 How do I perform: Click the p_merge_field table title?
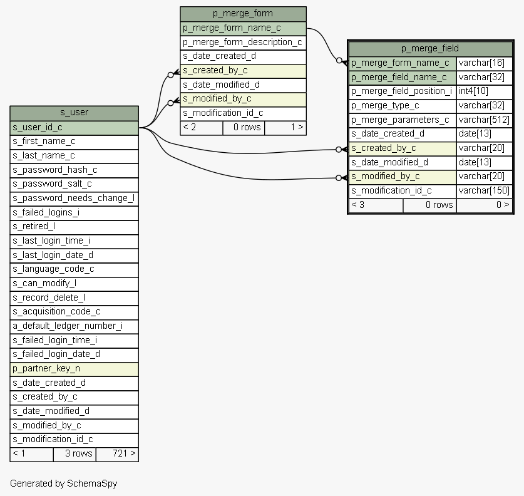pyautogui.click(x=430, y=48)
